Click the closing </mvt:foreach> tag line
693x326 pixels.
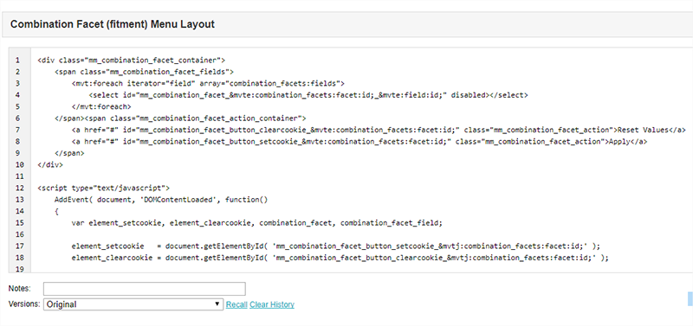101,106
